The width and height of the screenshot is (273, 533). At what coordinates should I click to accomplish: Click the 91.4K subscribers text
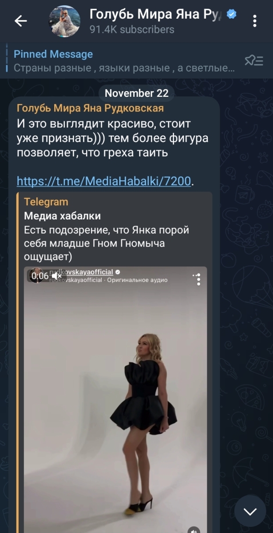tap(132, 30)
